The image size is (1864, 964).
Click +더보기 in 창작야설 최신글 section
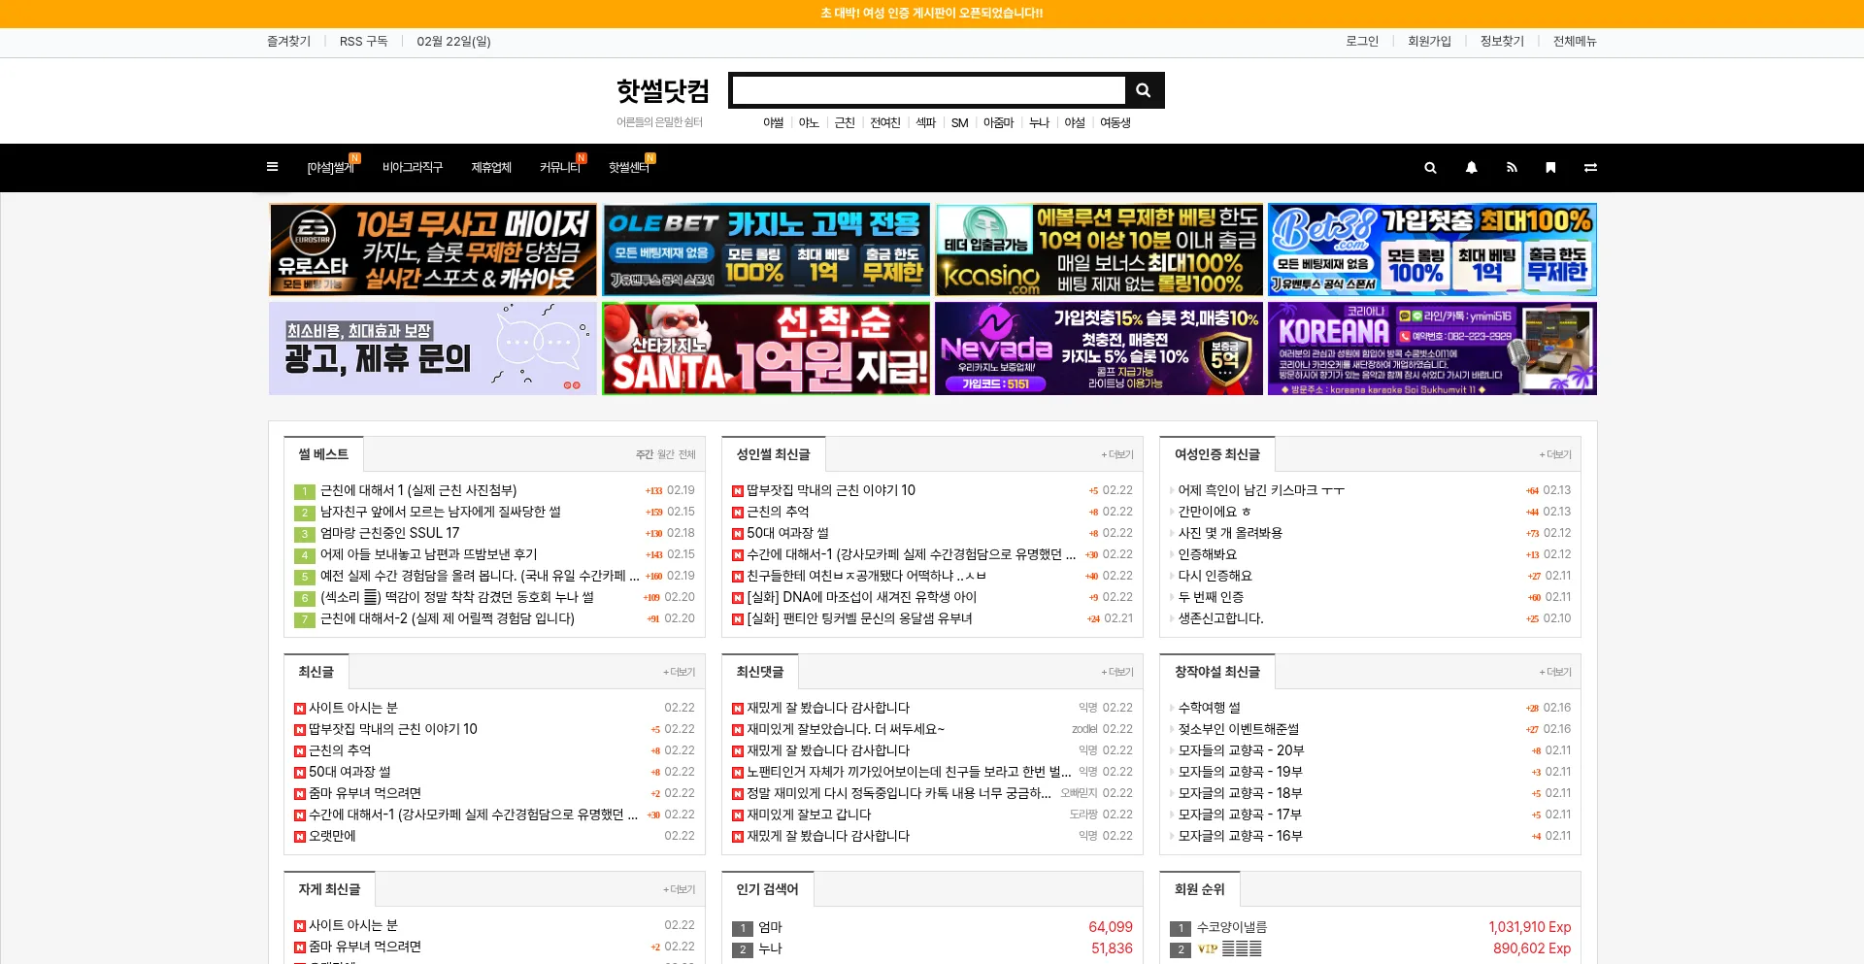coord(1555,673)
